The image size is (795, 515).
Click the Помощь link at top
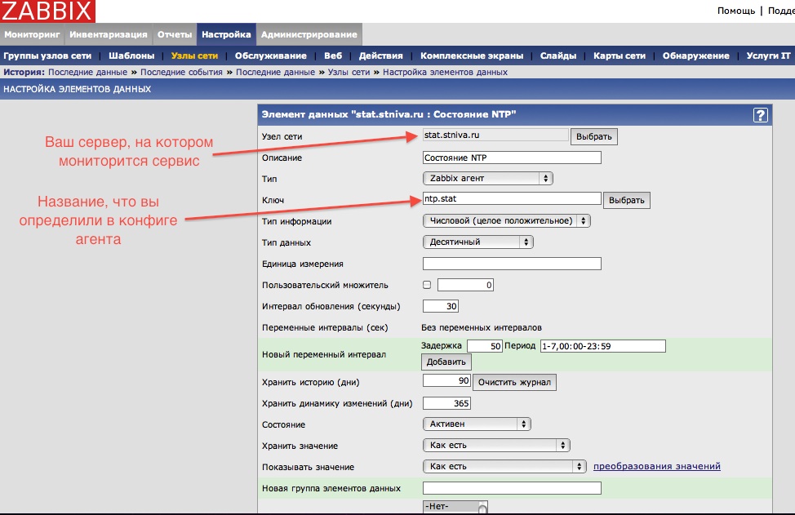click(736, 11)
